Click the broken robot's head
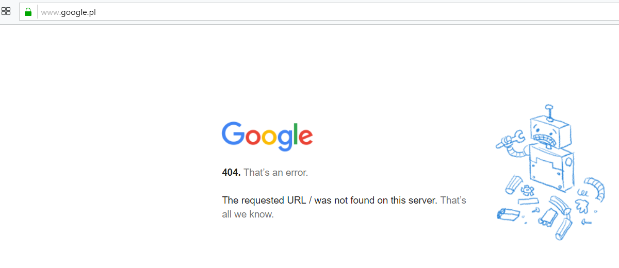 [549, 131]
